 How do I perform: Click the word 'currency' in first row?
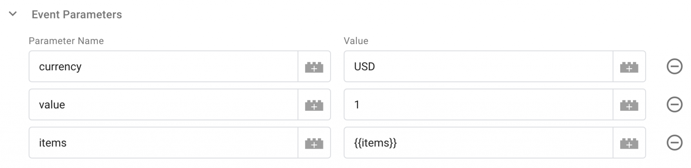(60, 67)
